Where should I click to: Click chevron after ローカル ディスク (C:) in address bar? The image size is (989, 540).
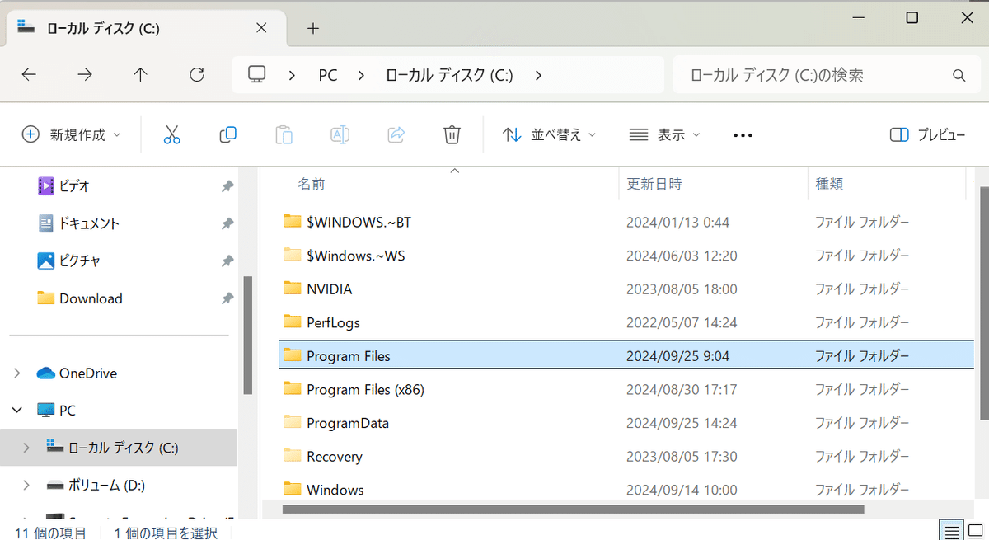[x=538, y=75]
